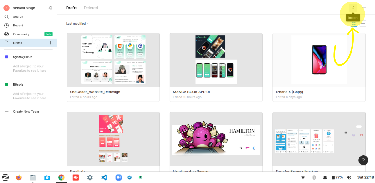Open the help question mark button
This screenshot has width=375, height=183.
click(x=363, y=160)
